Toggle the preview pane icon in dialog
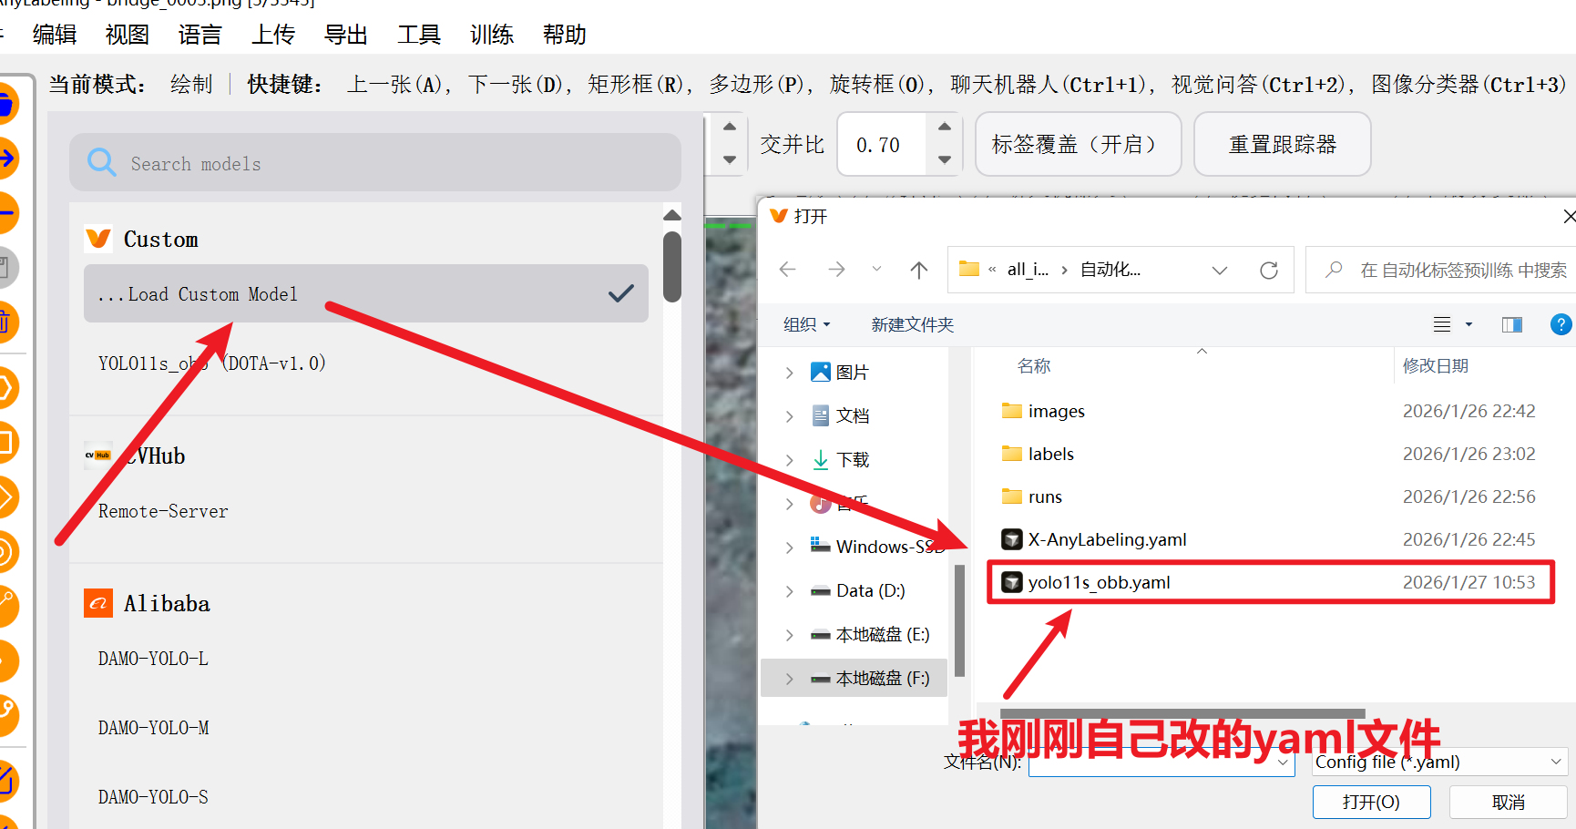 pos(1512,324)
